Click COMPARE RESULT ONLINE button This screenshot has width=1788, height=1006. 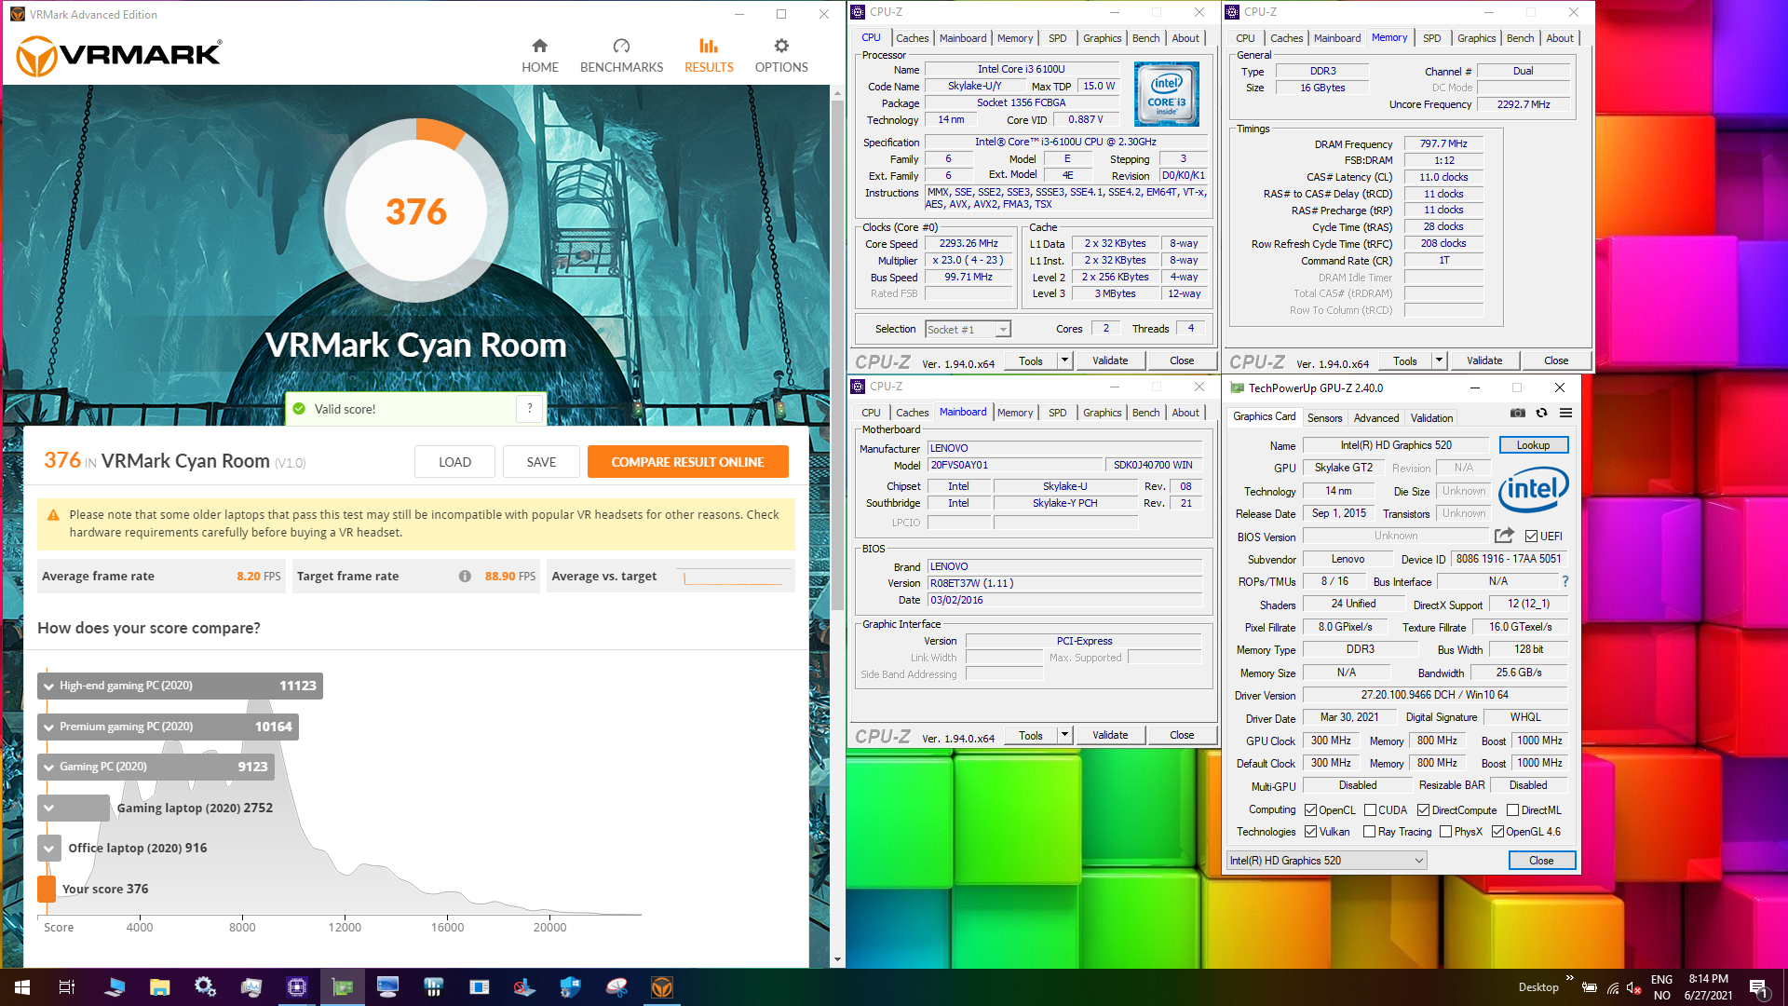pos(687,462)
